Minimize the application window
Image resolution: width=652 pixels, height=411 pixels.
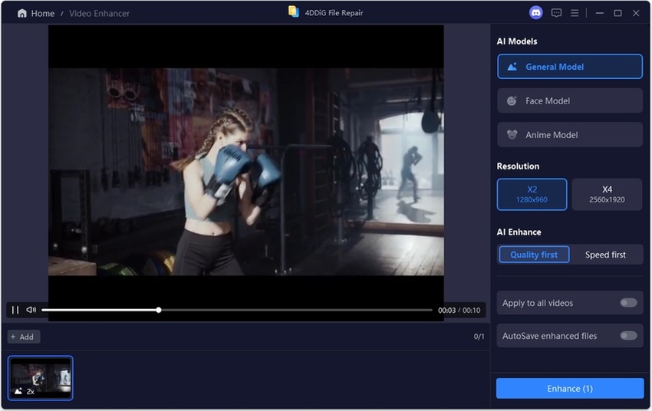click(x=599, y=13)
